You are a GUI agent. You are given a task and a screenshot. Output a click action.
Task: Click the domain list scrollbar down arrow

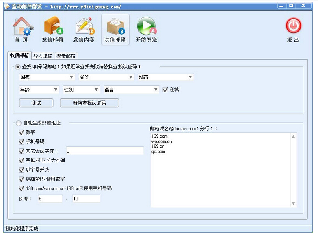pos(294,203)
